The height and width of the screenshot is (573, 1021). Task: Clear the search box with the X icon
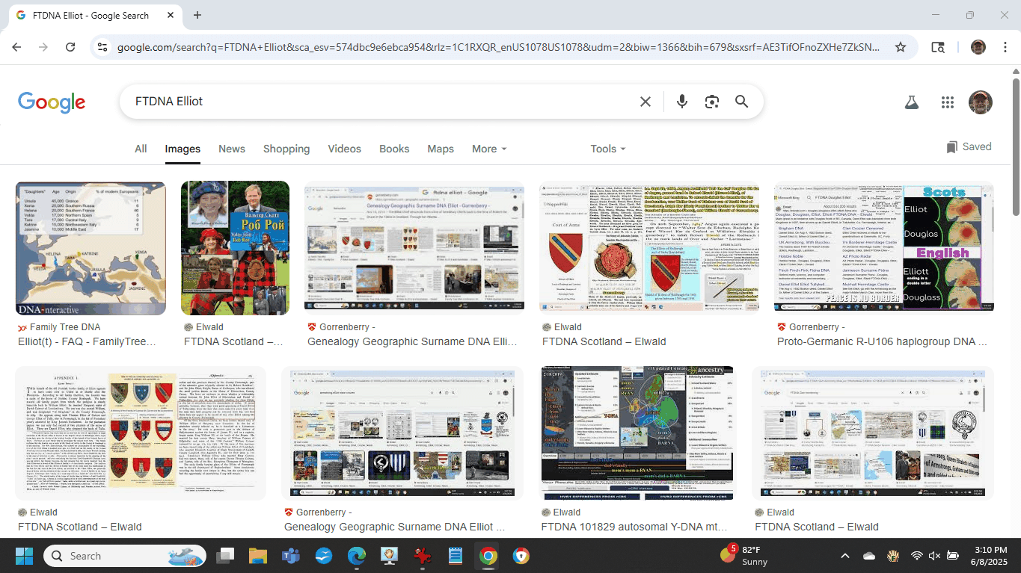click(646, 102)
